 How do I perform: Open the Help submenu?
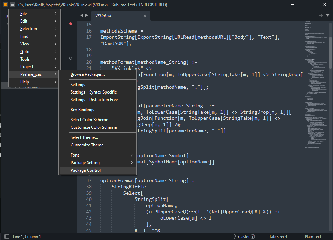click(35, 82)
